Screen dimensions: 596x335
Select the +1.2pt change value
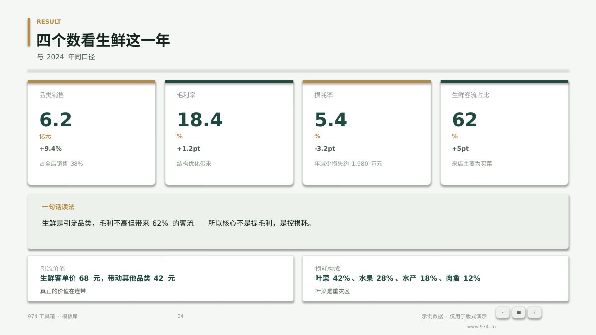pos(189,149)
